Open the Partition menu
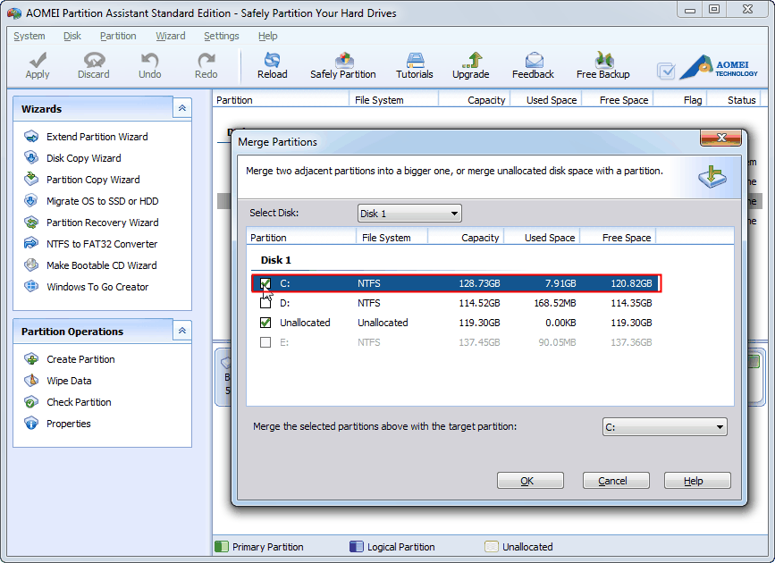This screenshot has width=775, height=563. point(118,36)
